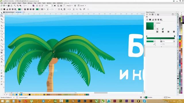Choose Elliptical fountain fill type in docker
Image resolution: width=184 pixels, height=103 pixels.
coord(163,32)
